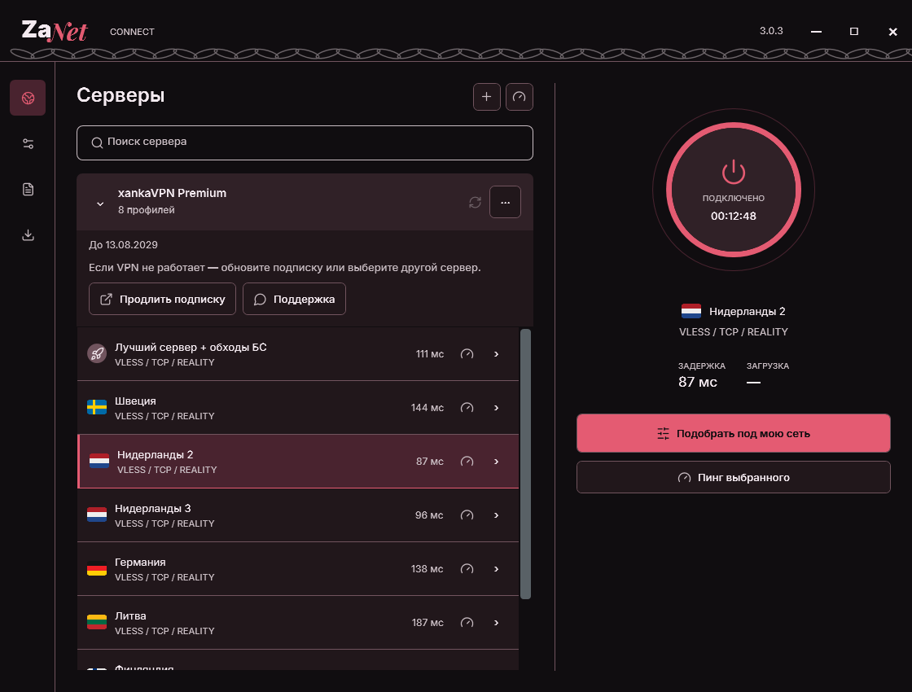Open details arrow for Нидерланды 3

(496, 515)
